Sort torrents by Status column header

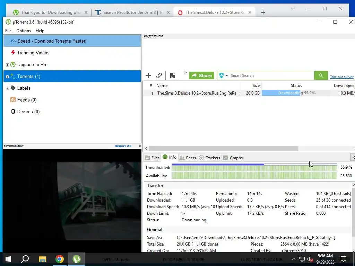296,86
